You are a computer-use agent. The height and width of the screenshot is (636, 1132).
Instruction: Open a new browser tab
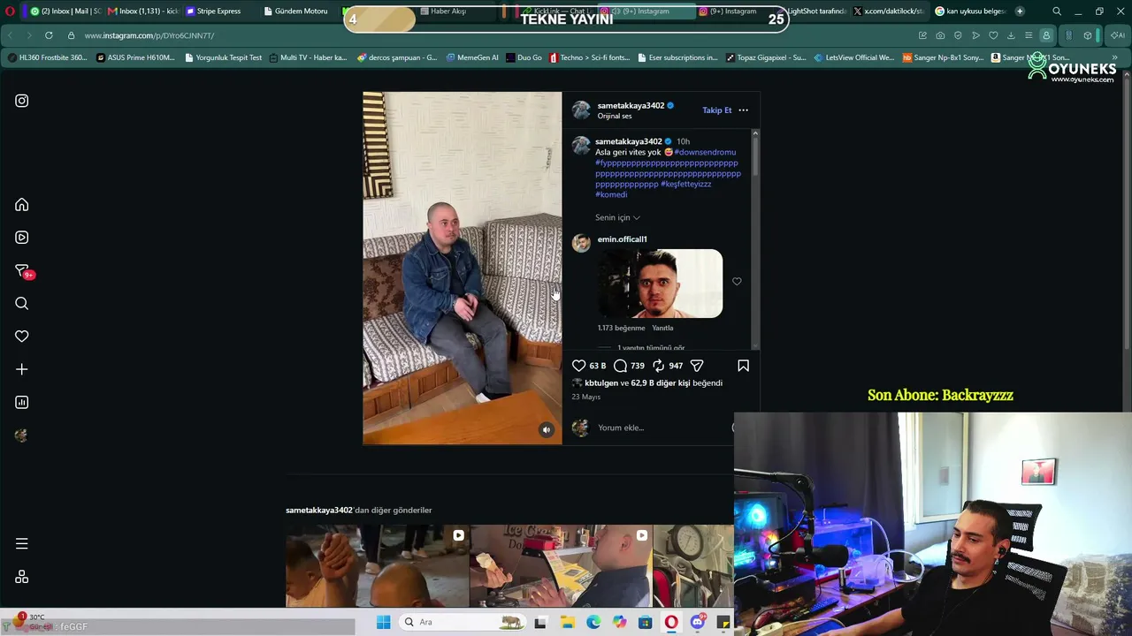pos(1020,11)
